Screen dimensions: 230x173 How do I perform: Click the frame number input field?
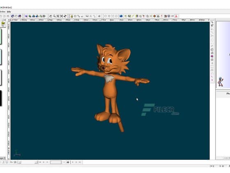[56, 162]
